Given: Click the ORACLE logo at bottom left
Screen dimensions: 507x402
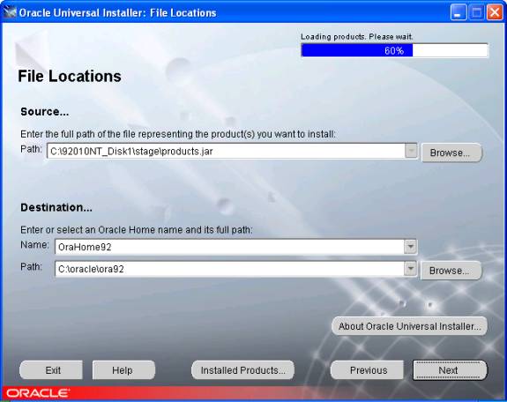Looking at the screenshot, I should tap(38, 393).
